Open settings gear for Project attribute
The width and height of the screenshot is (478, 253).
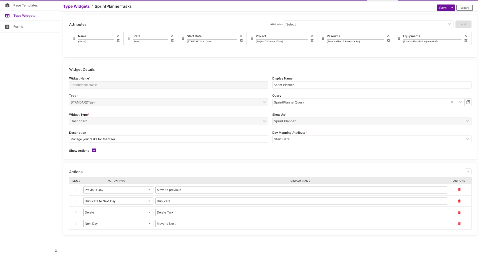(x=312, y=40)
